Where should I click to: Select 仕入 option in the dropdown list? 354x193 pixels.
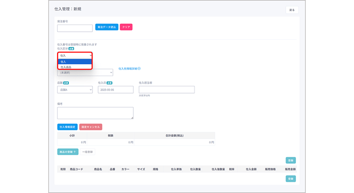coord(75,62)
